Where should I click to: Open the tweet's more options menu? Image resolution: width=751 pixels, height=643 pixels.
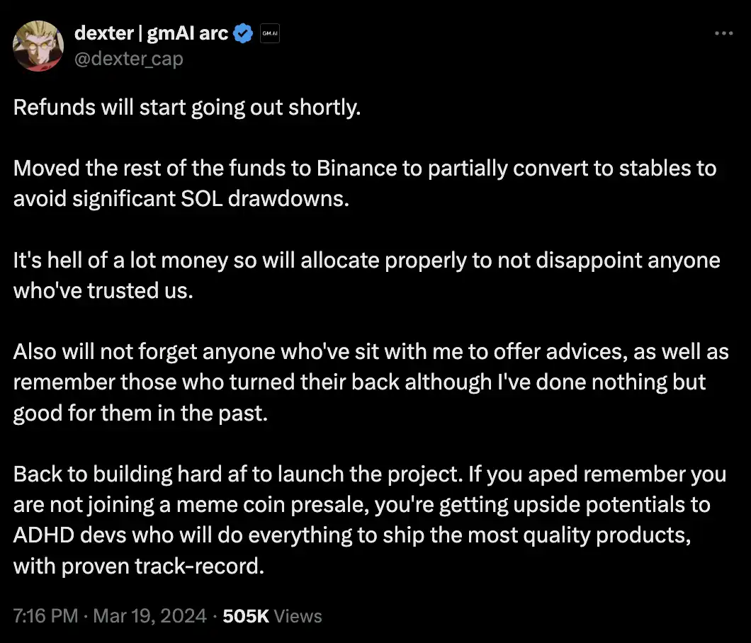click(723, 33)
